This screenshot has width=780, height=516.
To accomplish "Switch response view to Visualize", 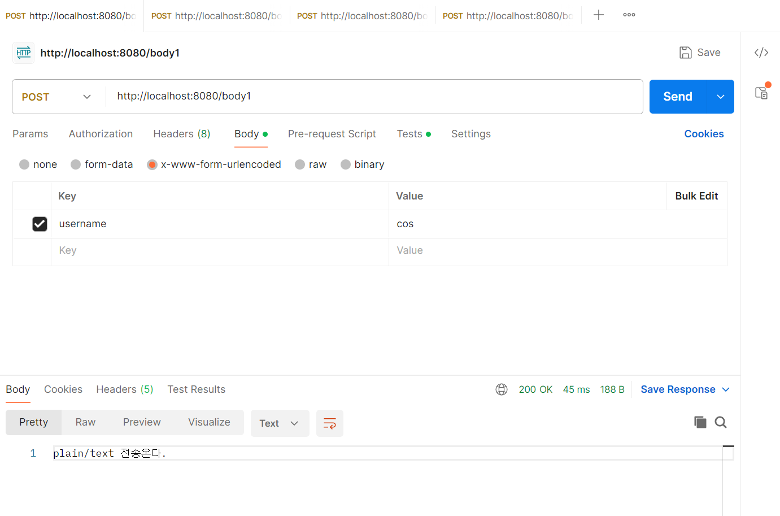I will (209, 422).
